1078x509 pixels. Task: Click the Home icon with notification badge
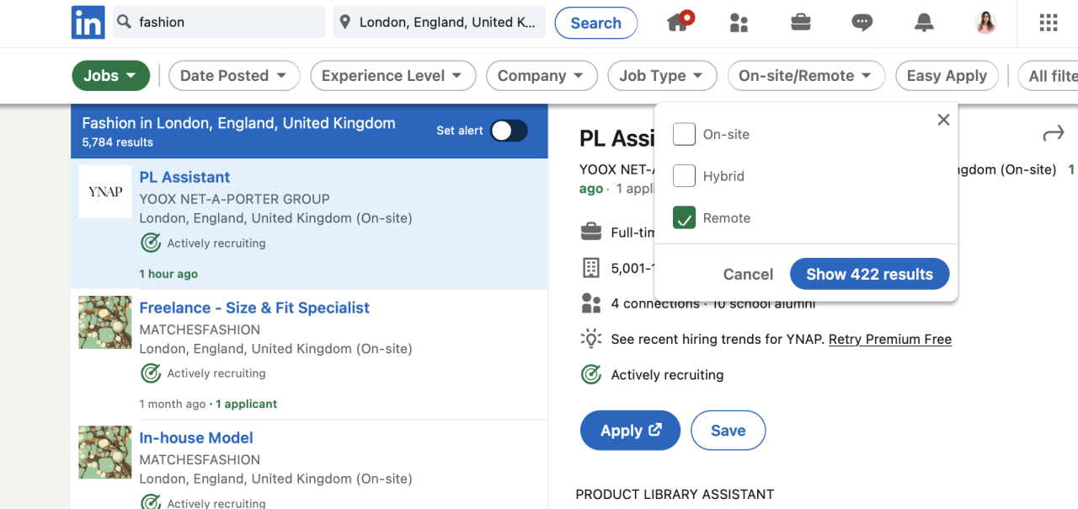point(680,22)
